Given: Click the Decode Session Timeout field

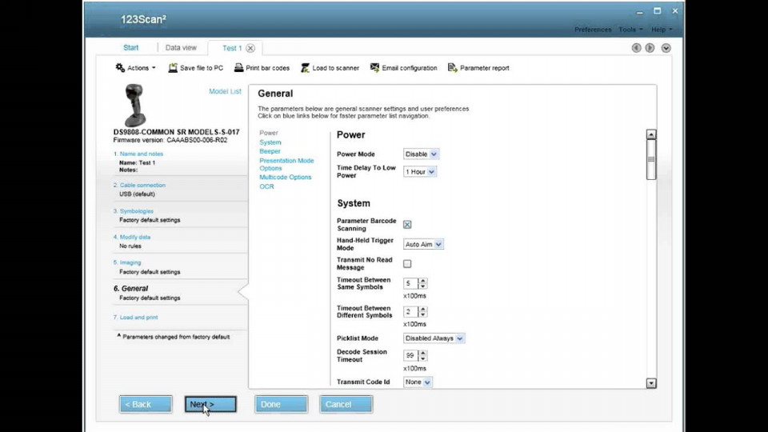Looking at the screenshot, I should [410, 355].
